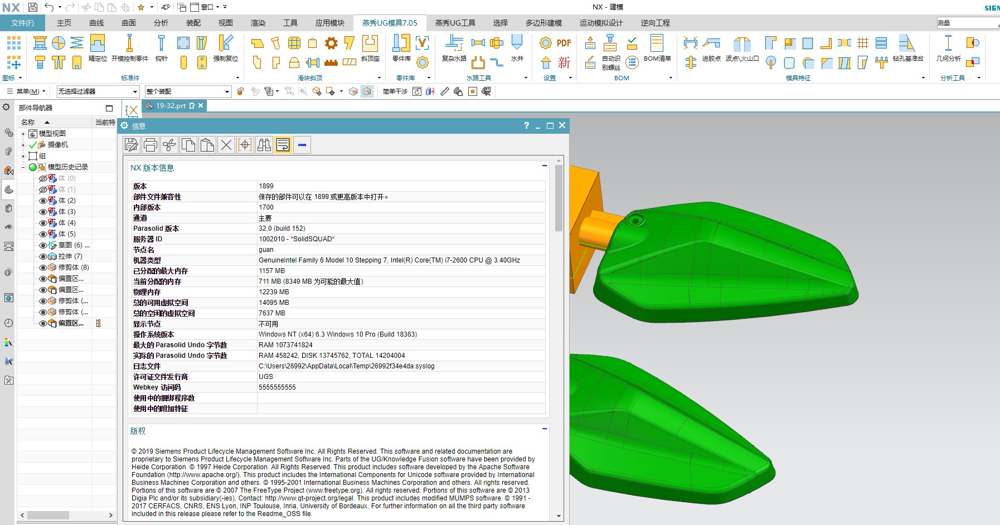Expand the 模型视图 tree node
The height and width of the screenshot is (525, 1000).
point(23,134)
